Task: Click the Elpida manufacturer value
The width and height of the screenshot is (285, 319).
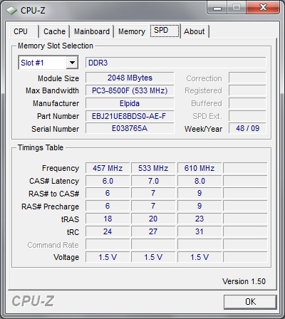Action: 130,103
